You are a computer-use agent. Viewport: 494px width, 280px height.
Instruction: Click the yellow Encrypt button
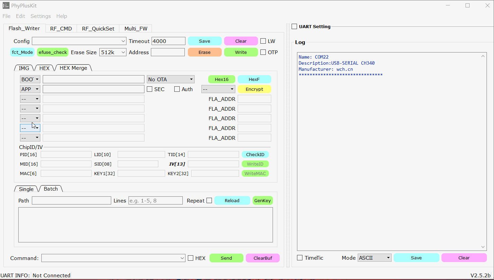254,89
